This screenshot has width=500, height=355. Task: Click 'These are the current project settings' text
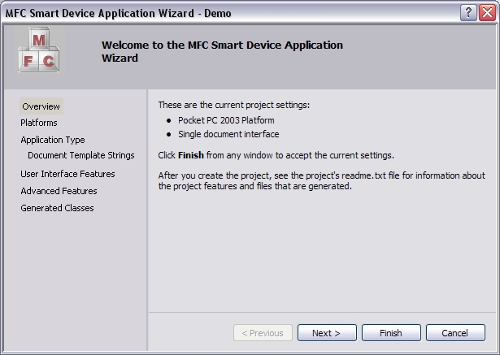pos(233,105)
